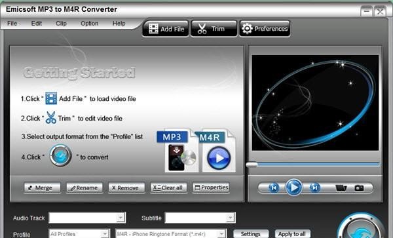Expand the Audio Track dropdown
Viewport: 393px width, 238px height.
click(121, 218)
